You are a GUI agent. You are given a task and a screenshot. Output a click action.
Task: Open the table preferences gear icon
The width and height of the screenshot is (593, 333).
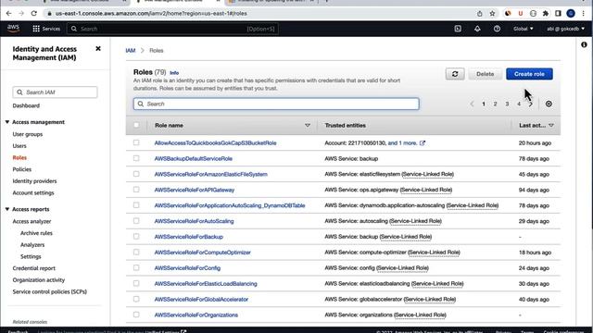click(549, 104)
